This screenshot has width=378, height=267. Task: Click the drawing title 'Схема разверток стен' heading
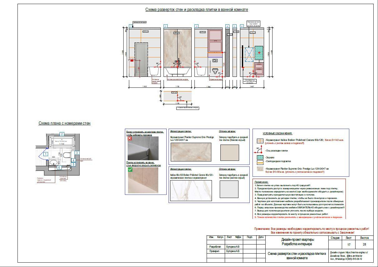coord(197,10)
